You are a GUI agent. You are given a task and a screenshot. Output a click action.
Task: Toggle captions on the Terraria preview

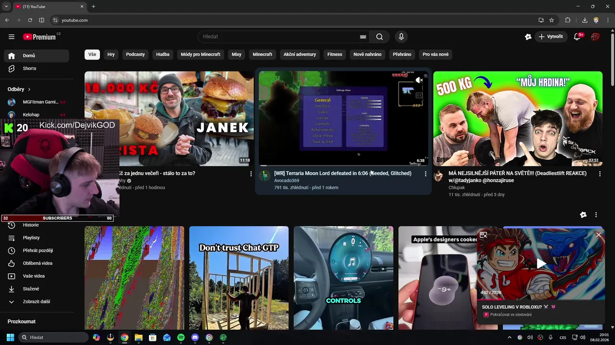[x=419, y=95]
